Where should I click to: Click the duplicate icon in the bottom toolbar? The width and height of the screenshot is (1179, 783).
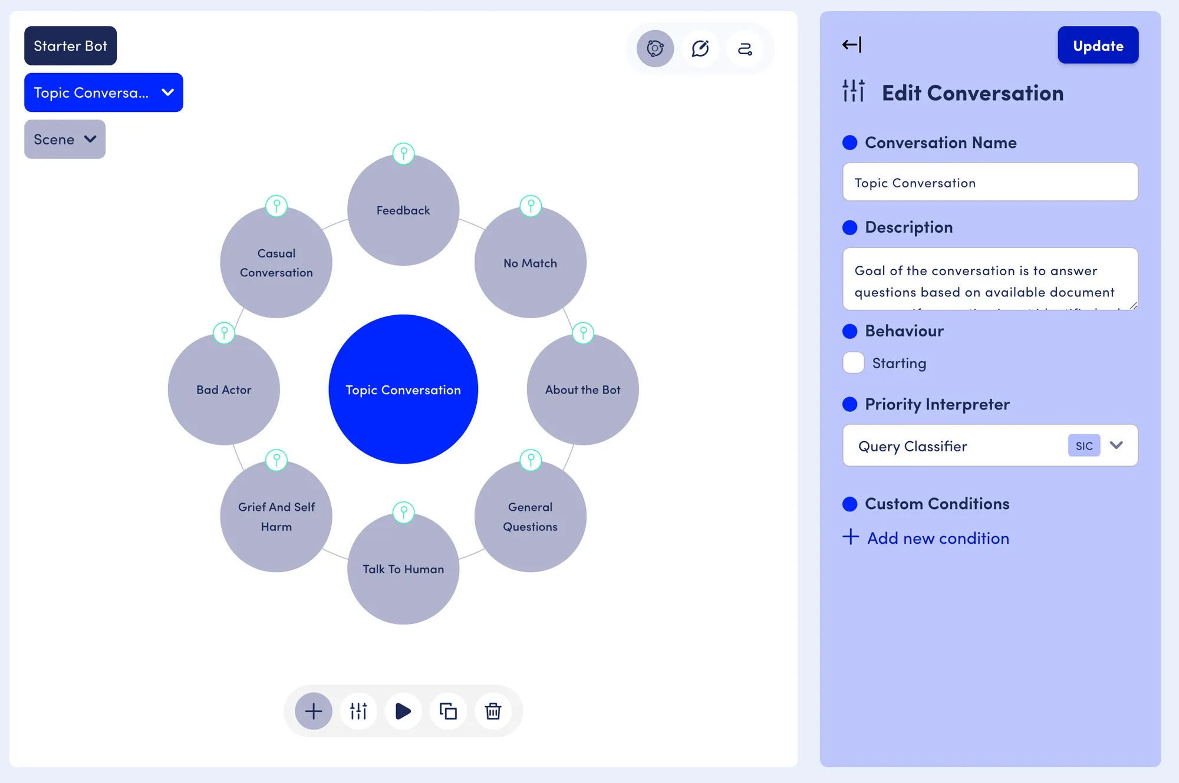(448, 711)
